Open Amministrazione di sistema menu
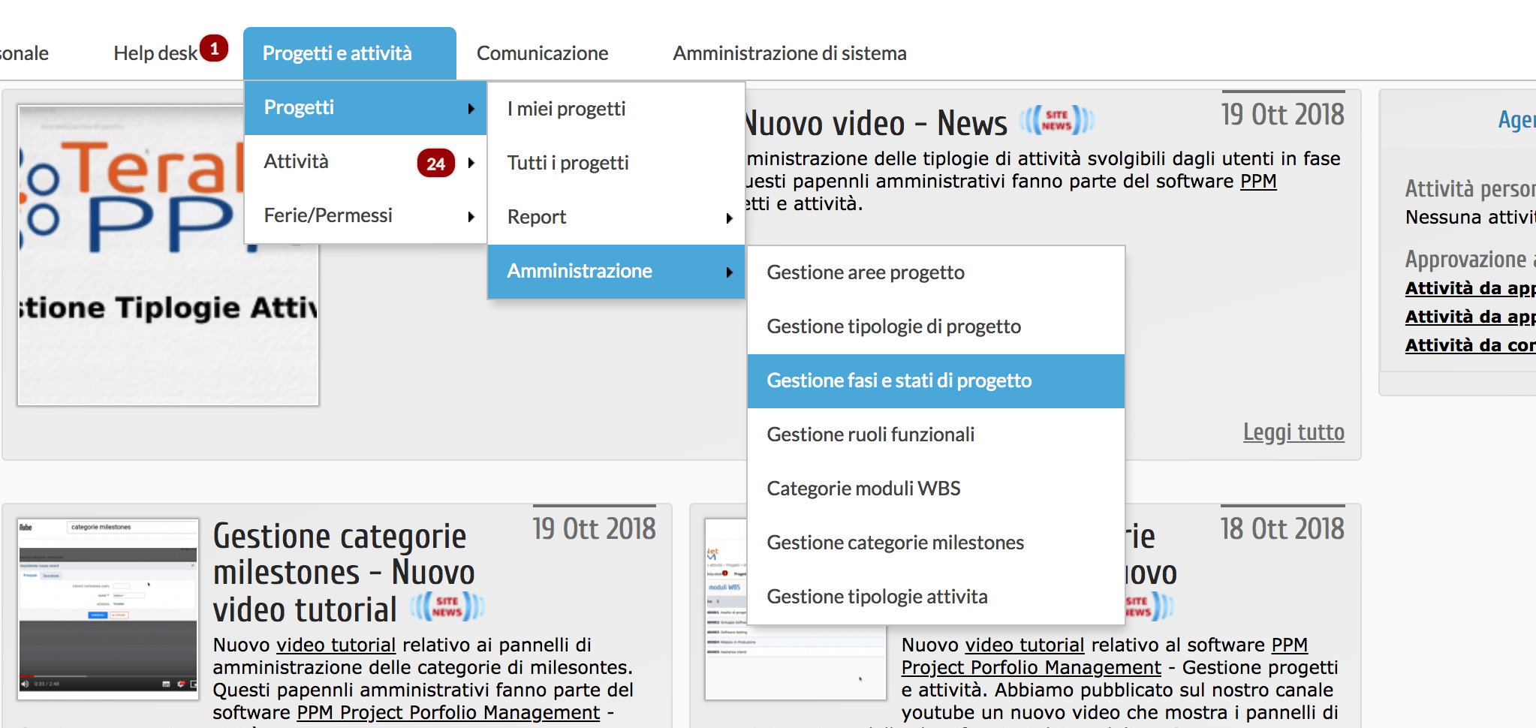The height and width of the screenshot is (728, 1536). point(790,53)
